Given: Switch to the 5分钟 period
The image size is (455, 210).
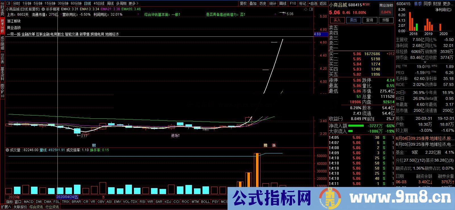Looking at the screenshot, I should (38, 3).
